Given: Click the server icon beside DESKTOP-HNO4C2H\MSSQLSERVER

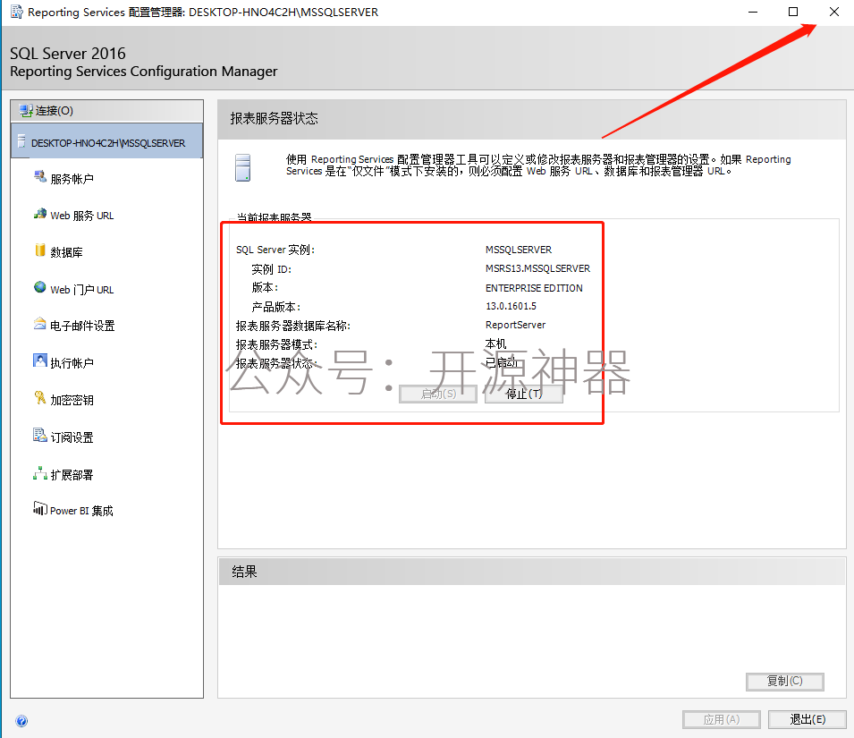Looking at the screenshot, I should click(x=21, y=141).
